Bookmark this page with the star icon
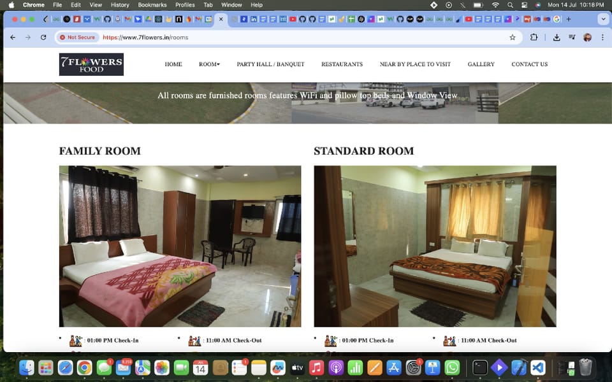Viewport: 612px width, 382px height. (x=513, y=38)
